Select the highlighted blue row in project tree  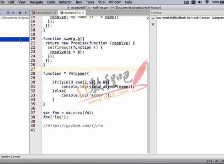pyautogui.click(x=15, y=40)
